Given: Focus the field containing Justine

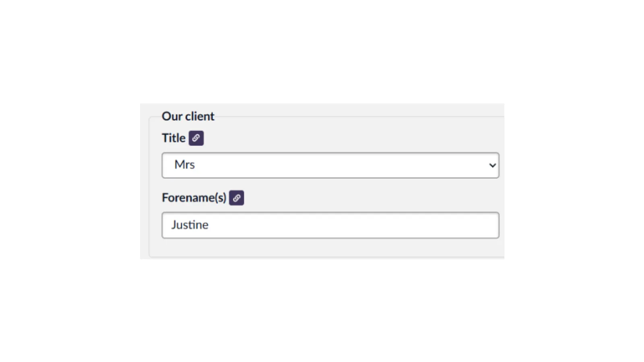Looking at the screenshot, I should [x=330, y=225].
